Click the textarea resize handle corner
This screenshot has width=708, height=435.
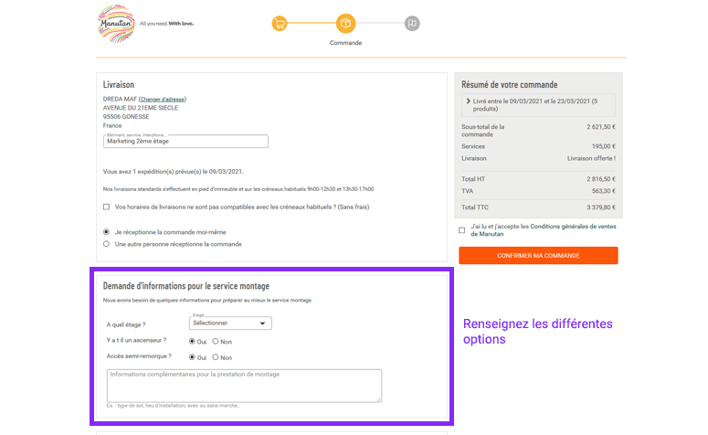378,398
